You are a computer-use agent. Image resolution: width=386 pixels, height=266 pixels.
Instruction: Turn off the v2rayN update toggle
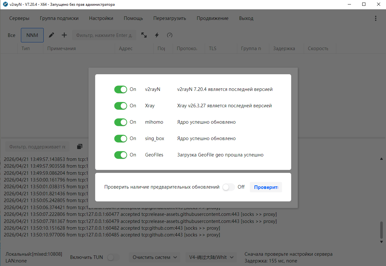click(121, 89)
